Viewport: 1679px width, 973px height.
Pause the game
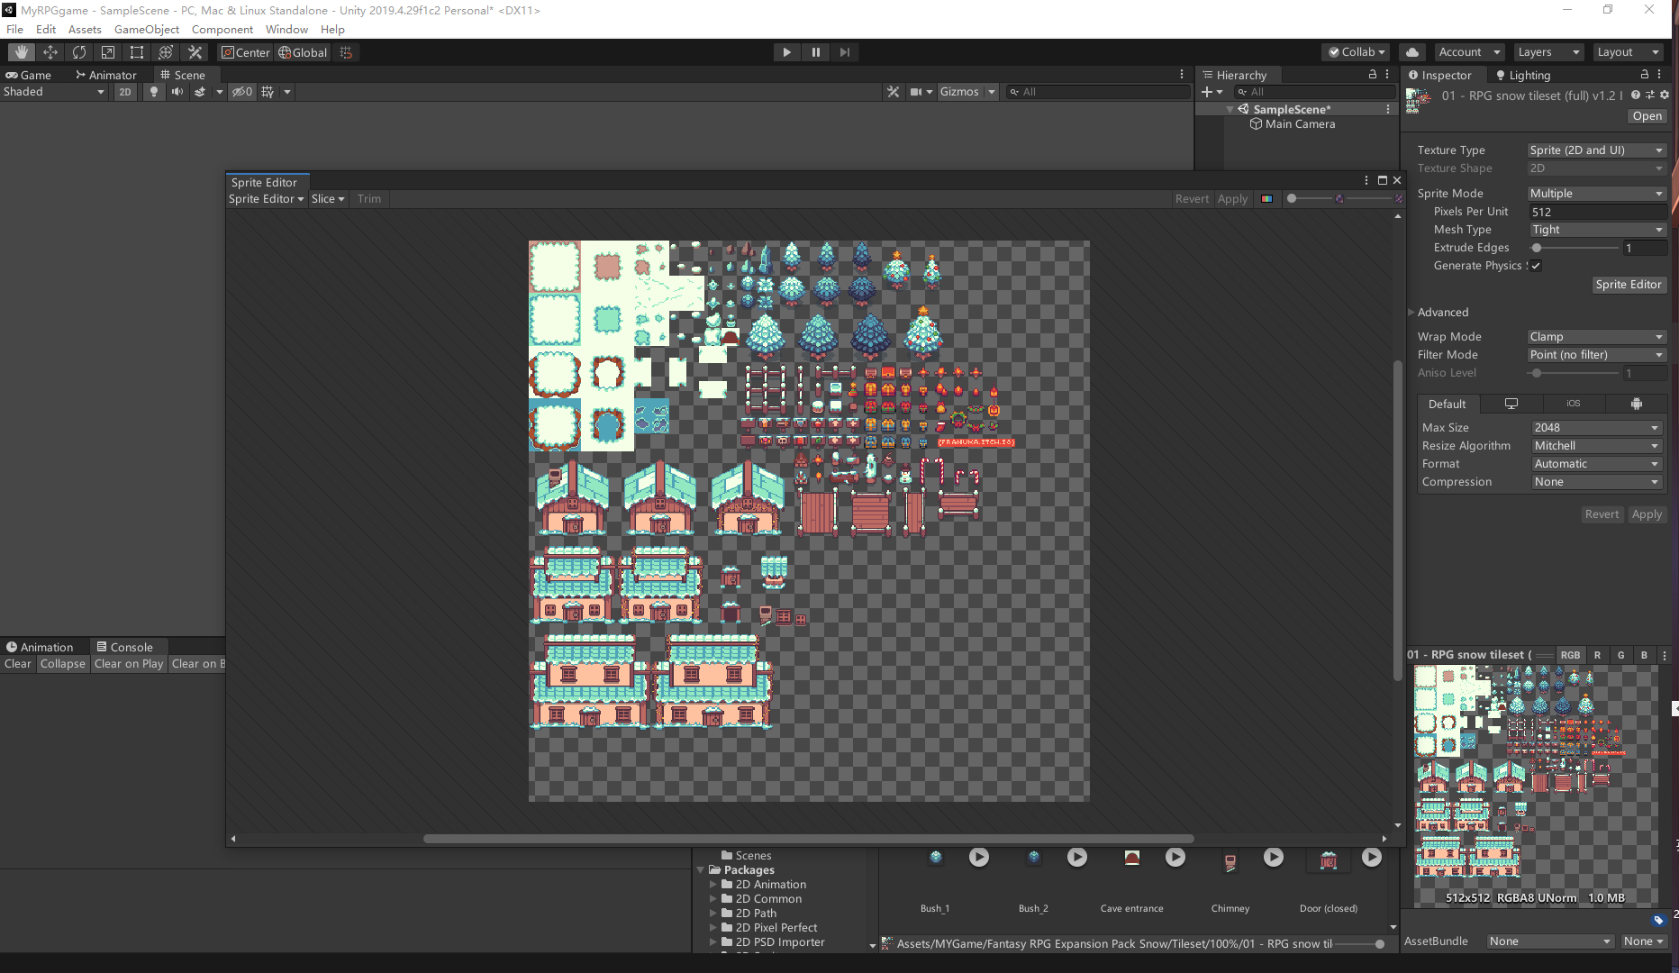[x=815, y=52]
